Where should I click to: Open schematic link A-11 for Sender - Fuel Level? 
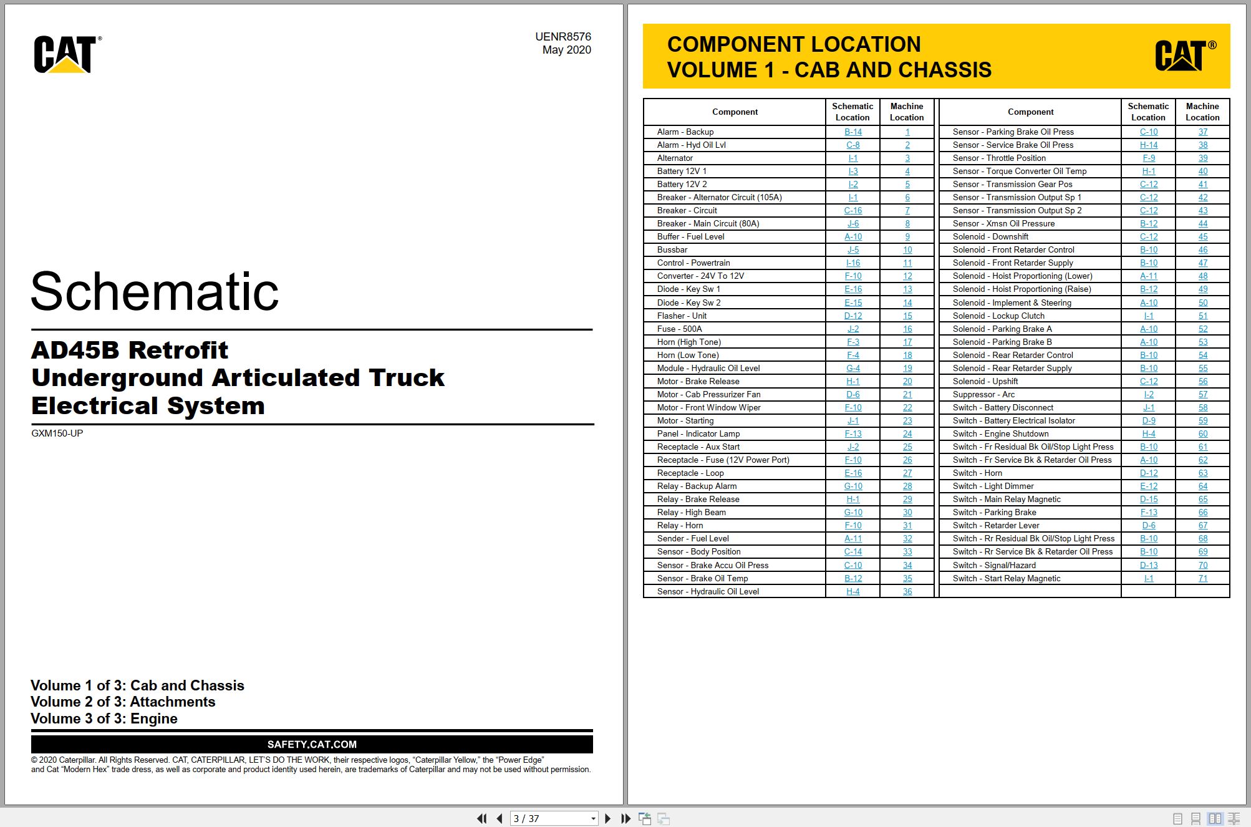(853, 538)
